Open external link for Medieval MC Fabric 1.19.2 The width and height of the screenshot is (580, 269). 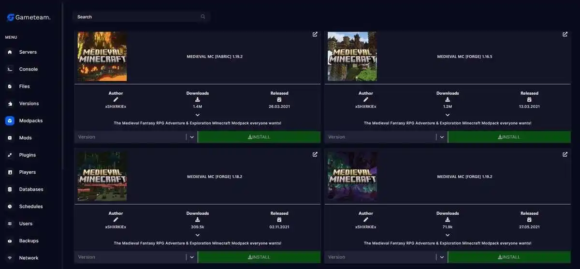[315, 34]
